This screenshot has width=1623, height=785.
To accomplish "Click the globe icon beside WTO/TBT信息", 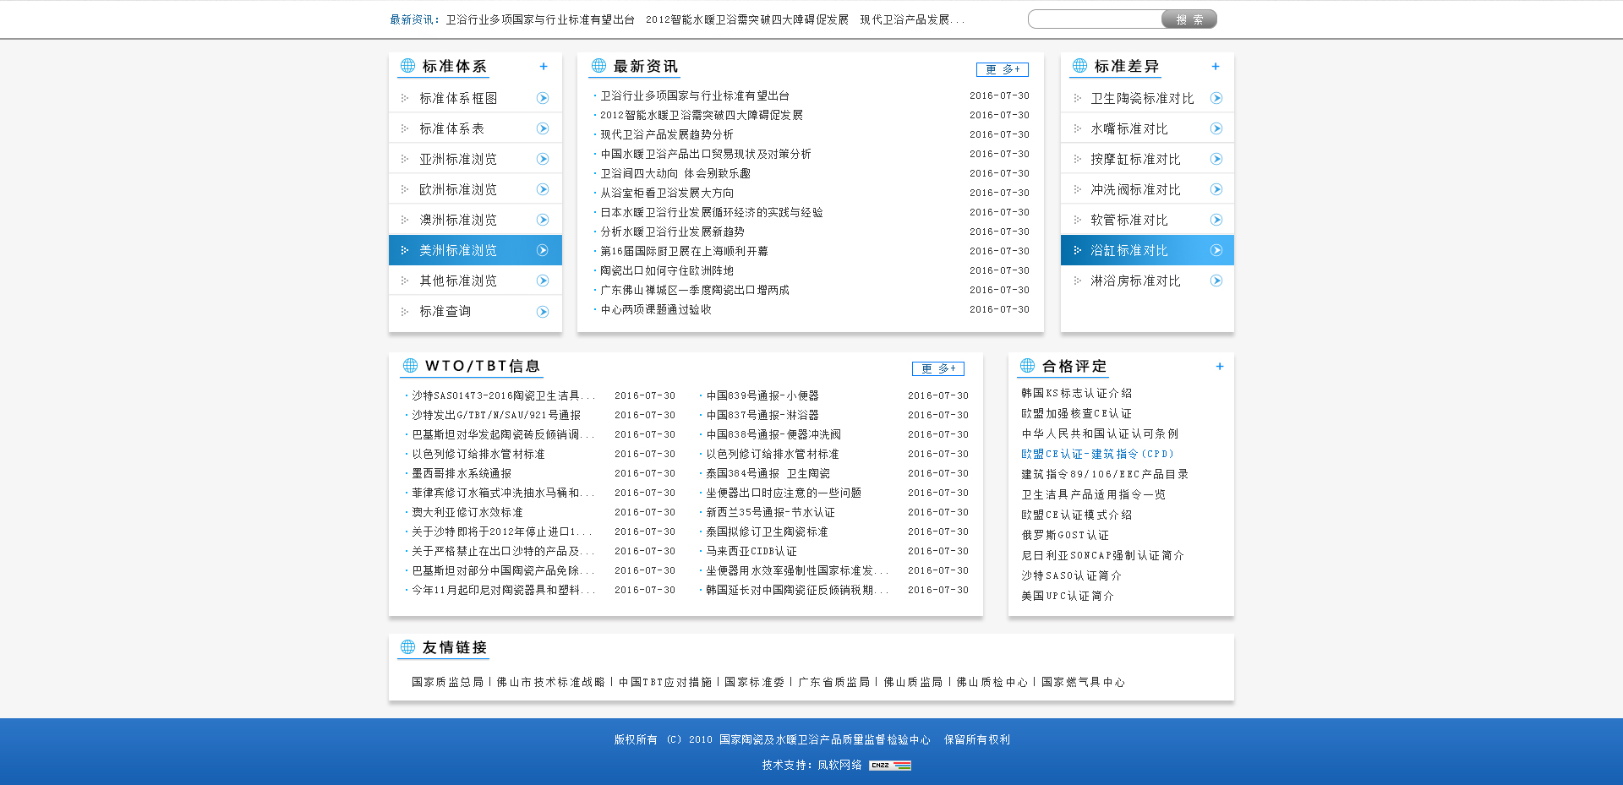I will click(410, 366).
